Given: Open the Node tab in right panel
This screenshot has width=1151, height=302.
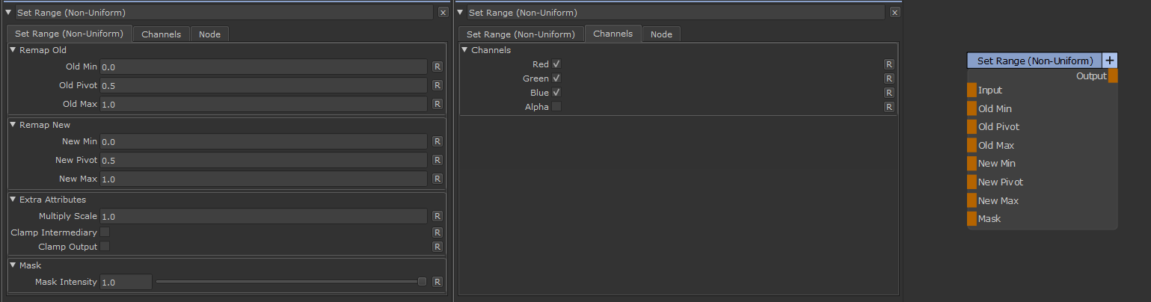Looking at the screenshot, I should pyautogui.click(x=661, y=34).
